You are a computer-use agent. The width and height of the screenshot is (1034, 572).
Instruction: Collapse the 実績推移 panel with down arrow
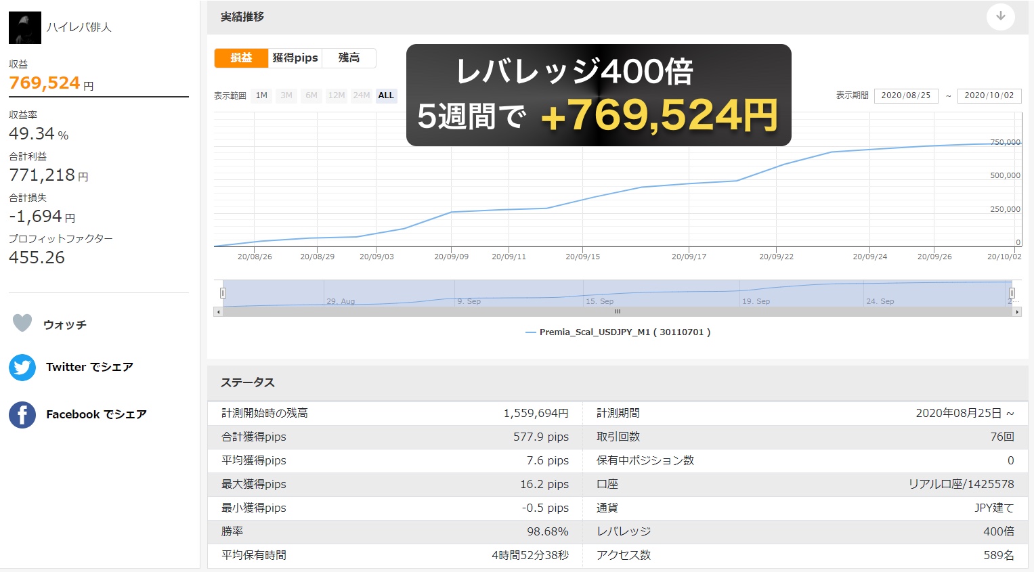(1000, 16)
